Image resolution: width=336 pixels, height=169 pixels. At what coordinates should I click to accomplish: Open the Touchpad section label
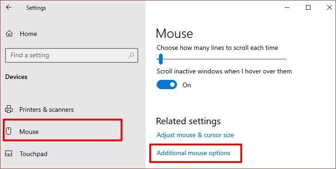click(33, 154)
